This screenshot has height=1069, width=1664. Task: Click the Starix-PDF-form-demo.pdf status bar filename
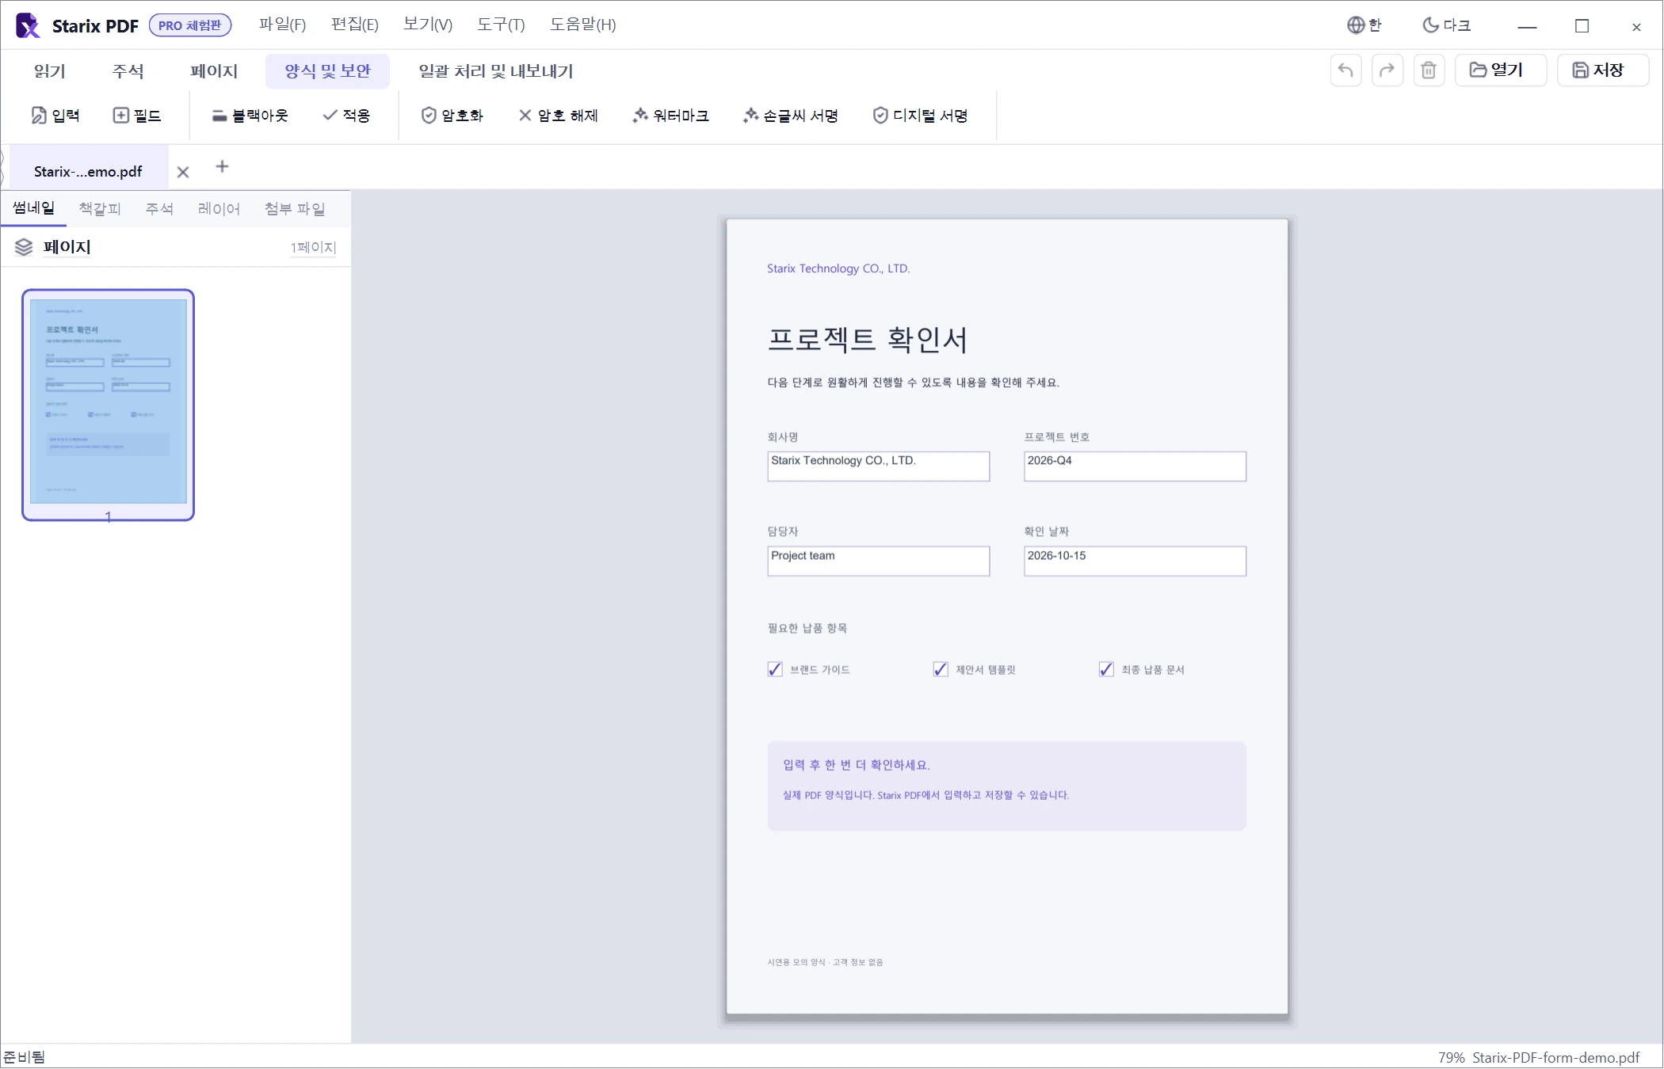pyautogui.click(x=1555, y=1058)
